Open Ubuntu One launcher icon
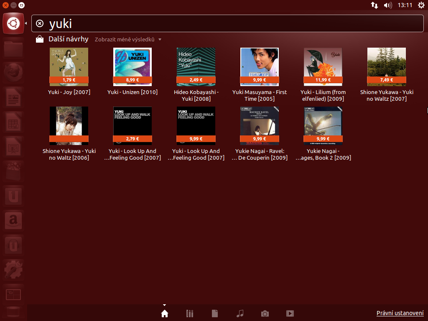 point(13,196)
